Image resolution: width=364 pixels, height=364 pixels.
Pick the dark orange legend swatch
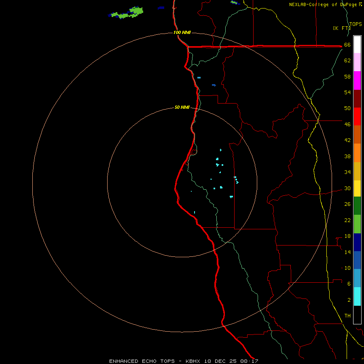tap(357, 134)
